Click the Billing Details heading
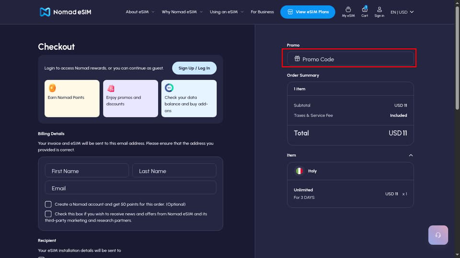This screenshot has width=460, height=258. click(51, 134)
